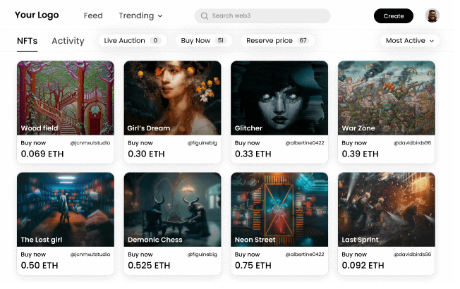Click the Your Logo home logo
The height and width of the screenshot is (289, 460).
pyautogui.click(x=37, y=15)
